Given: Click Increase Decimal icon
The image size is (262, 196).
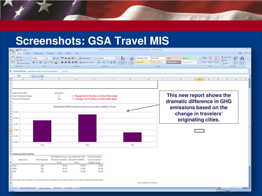Looking at the screenshot, I should (111, 62).
